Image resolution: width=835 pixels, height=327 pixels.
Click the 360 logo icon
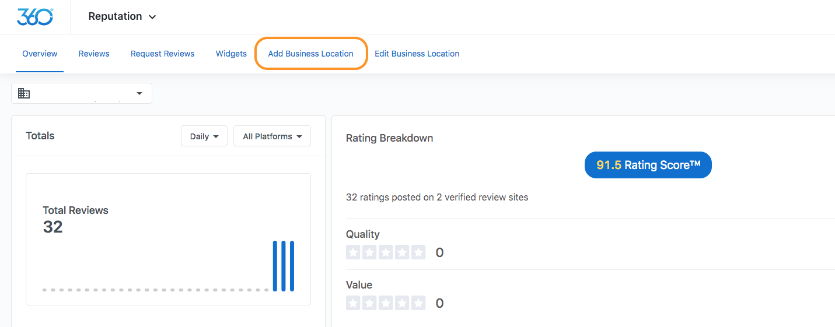click(35, 16)
